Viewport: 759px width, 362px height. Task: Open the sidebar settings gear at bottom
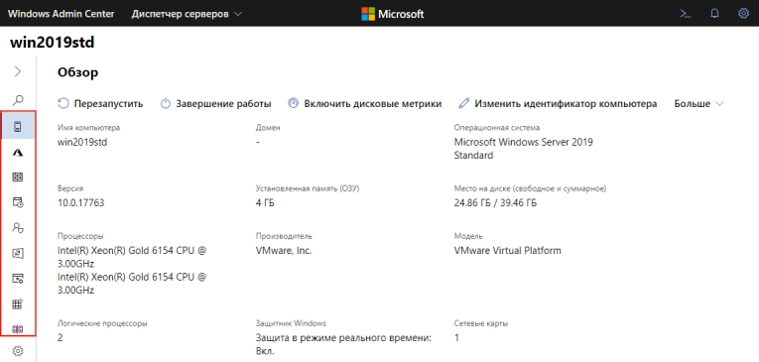[18, 351]
